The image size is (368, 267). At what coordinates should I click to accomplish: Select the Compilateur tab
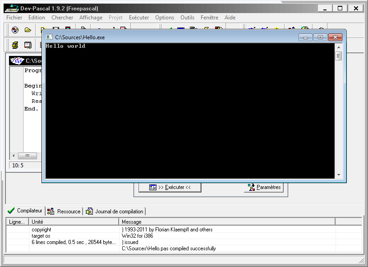25,211
